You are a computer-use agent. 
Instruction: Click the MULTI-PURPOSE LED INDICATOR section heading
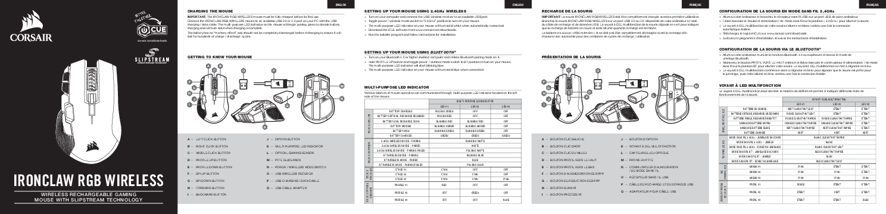(397, 87)
